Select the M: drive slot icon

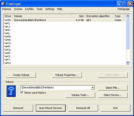[x=6, y=36]
